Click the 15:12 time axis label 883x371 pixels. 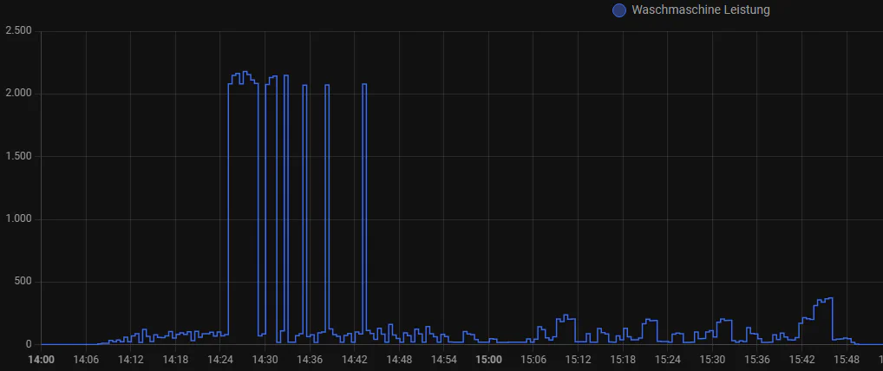click(x=578, y=359)
